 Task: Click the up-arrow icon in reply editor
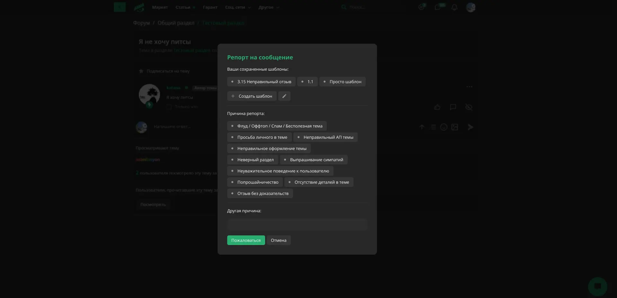click(x=422, y=127)
